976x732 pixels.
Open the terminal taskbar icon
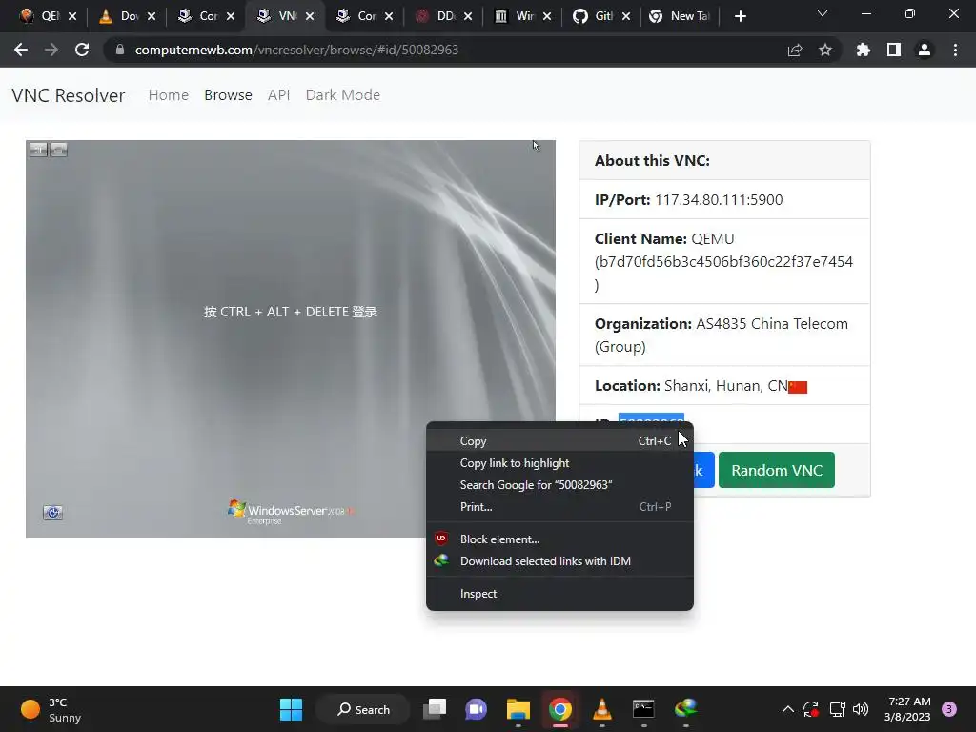[x=643, y=709]
